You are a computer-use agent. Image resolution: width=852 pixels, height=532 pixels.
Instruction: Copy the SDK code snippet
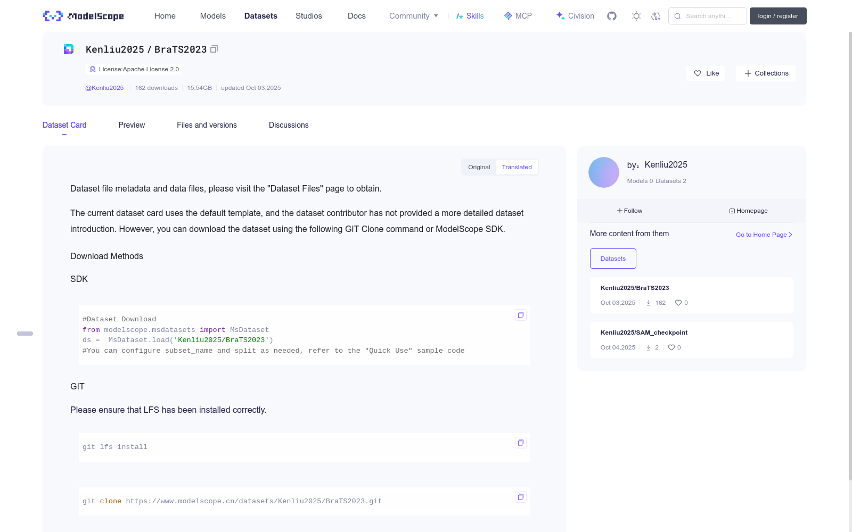pyautogui.click(x=521, y=315)
